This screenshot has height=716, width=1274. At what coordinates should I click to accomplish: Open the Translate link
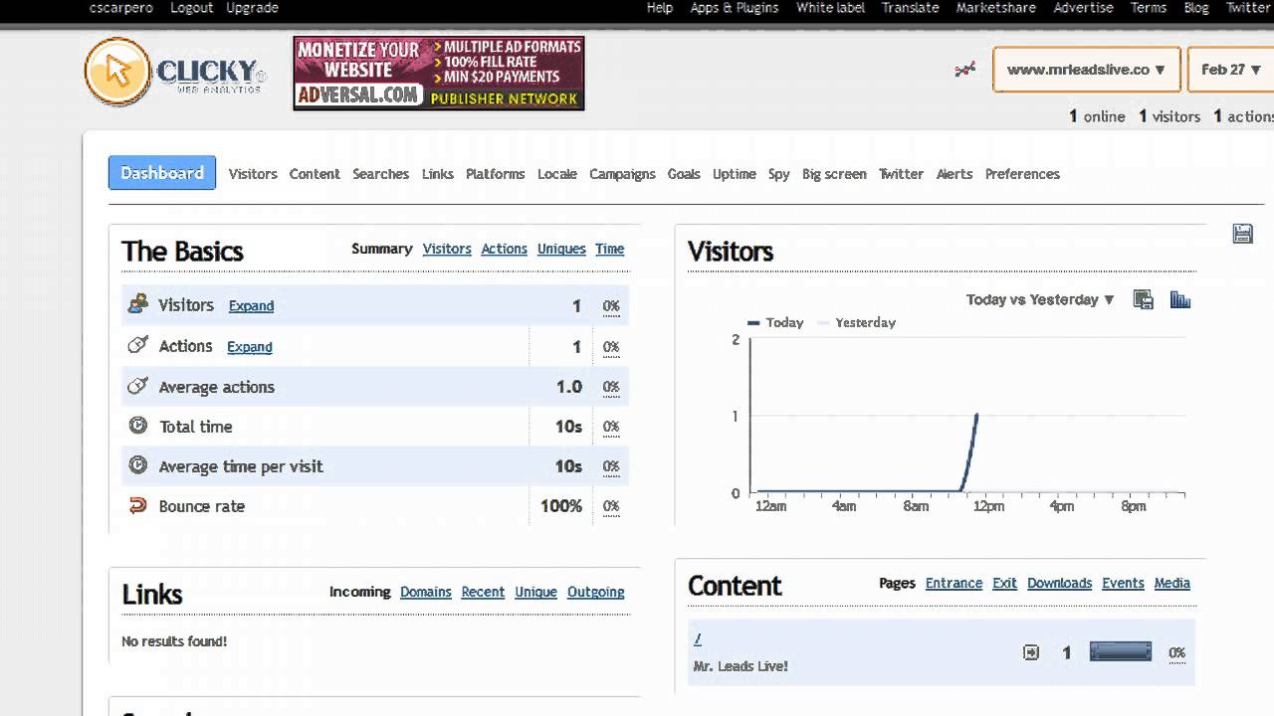pos(911,8)
